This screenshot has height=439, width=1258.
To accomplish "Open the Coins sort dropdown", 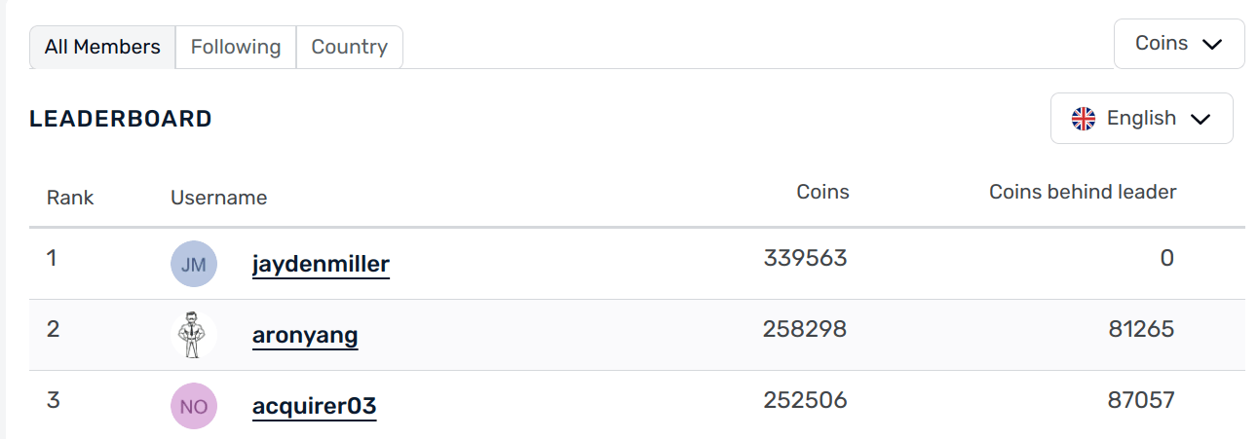I will [x=1178, y=44].
